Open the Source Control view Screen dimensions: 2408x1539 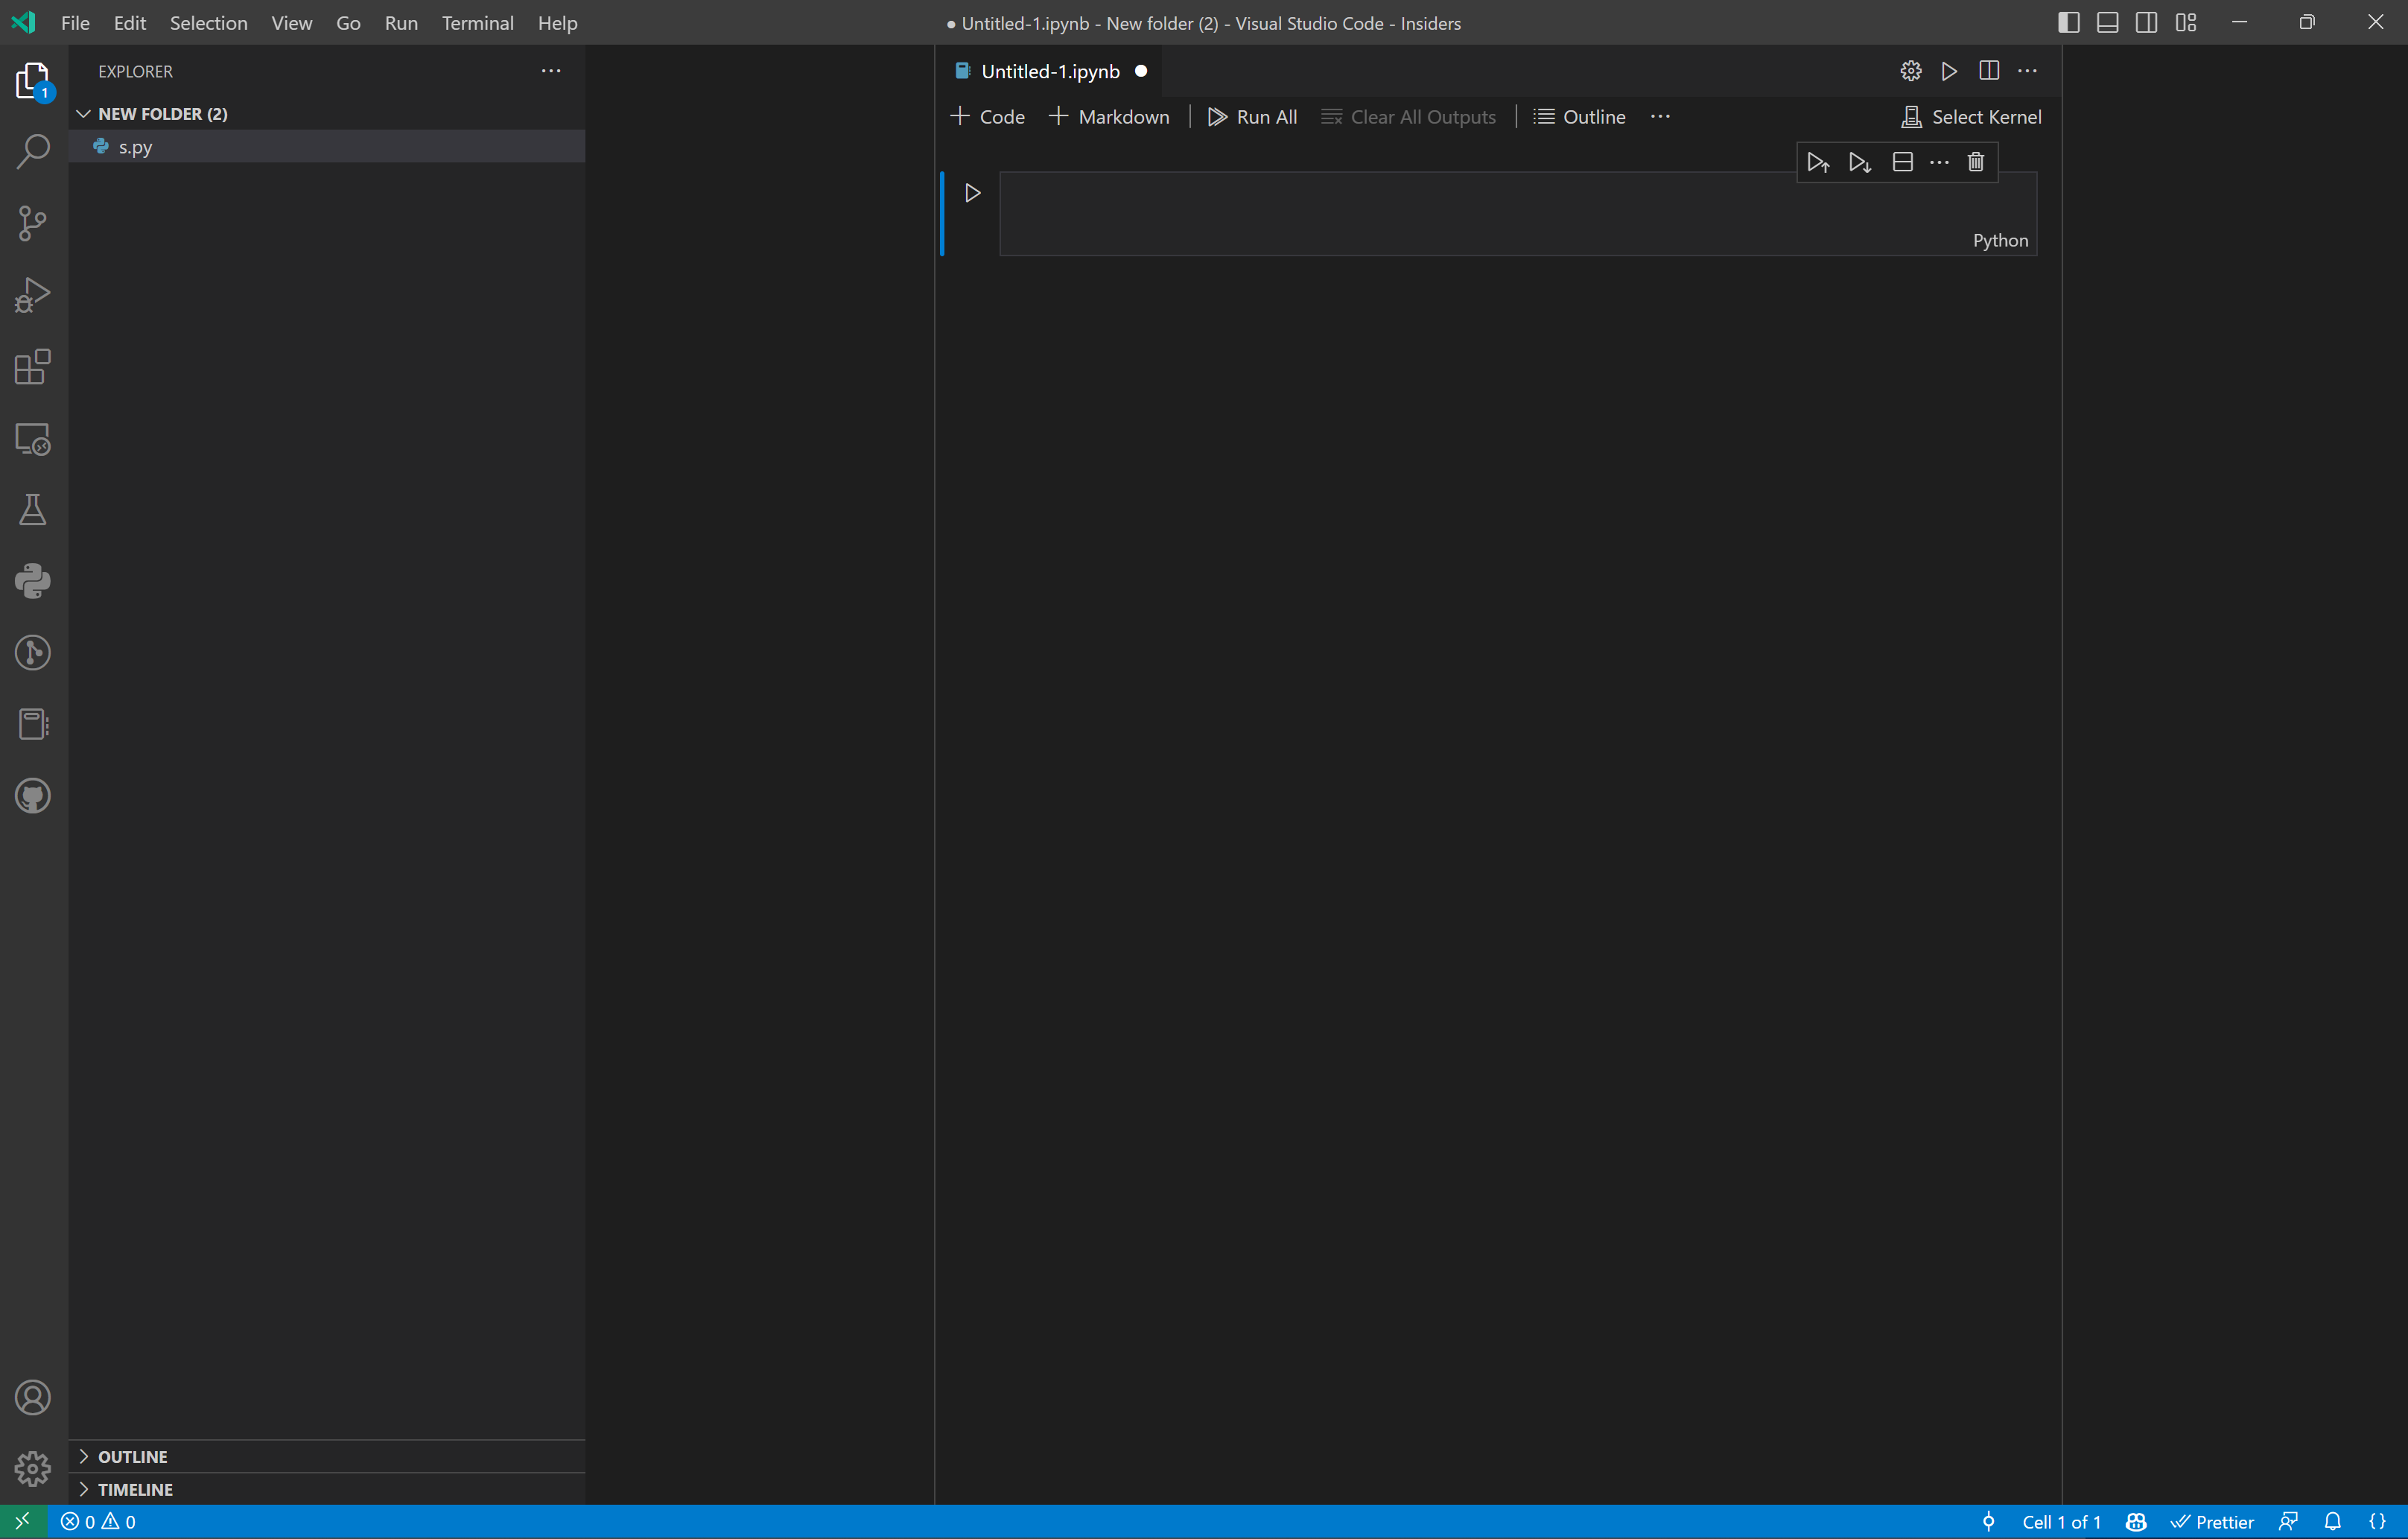(x=32, y=222)
